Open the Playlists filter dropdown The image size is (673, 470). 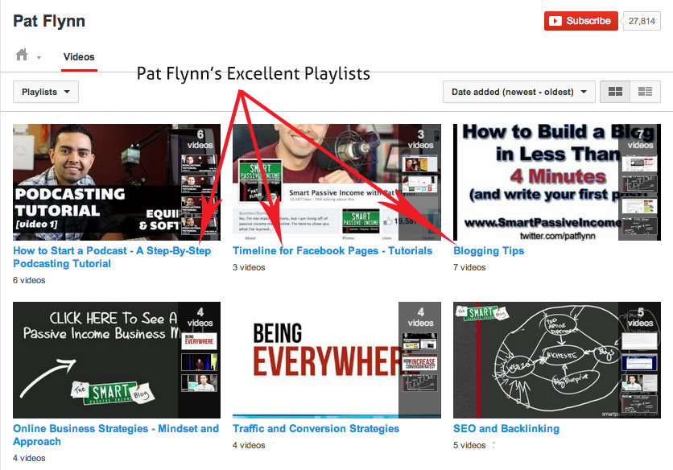[x=46, y=92]
